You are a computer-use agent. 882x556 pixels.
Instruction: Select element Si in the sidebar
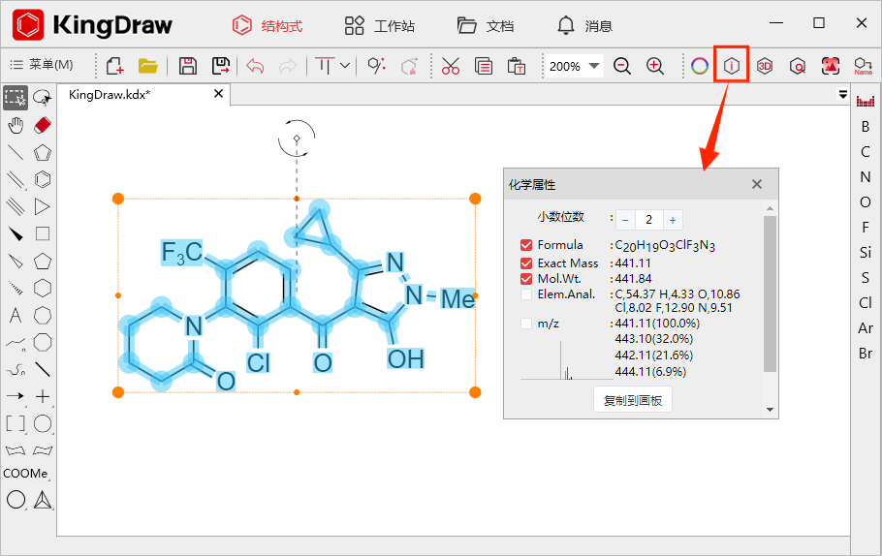[x=866, y=253]
